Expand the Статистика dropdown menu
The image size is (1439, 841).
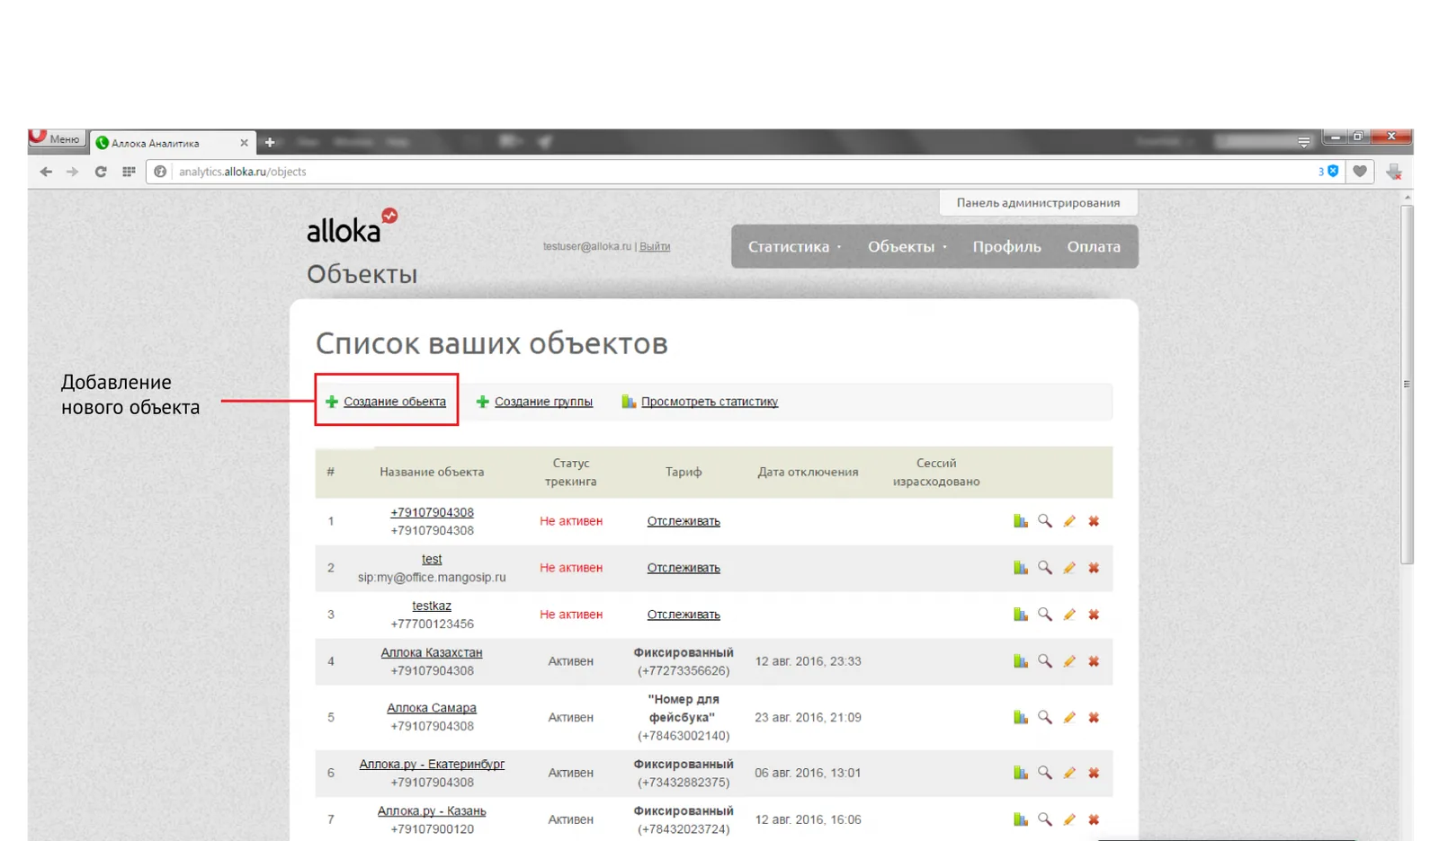coord(794,246)
